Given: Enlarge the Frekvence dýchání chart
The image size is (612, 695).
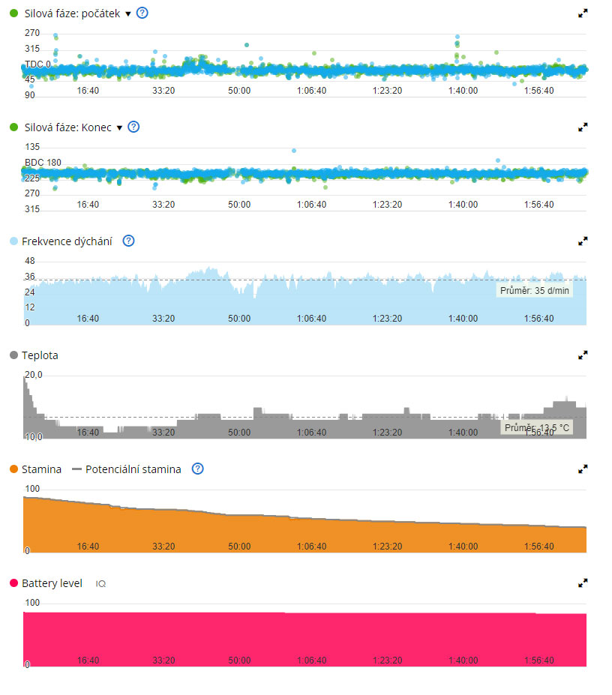Looking at the screenshot, I should click(x=583, y=241).
